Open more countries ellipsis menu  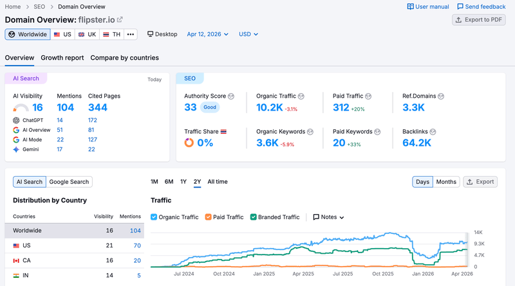tap(131, 35)
